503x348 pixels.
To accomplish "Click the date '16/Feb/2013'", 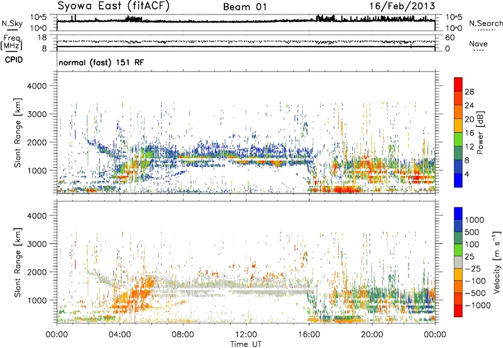I will point(402,6).
